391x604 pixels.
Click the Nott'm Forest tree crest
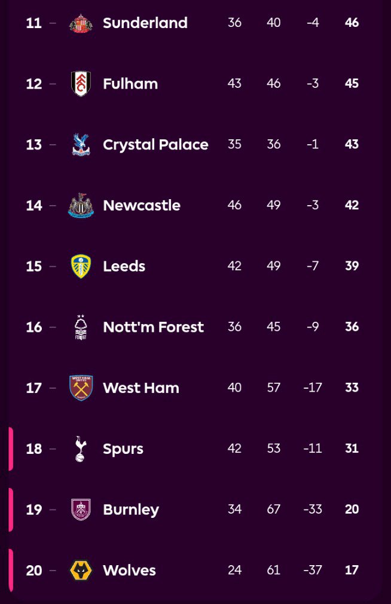coord(81,327)
